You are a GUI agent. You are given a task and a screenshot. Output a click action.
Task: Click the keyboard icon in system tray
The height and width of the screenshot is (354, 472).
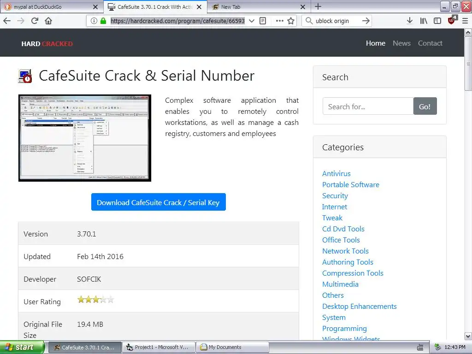click(x=420, y=348)
